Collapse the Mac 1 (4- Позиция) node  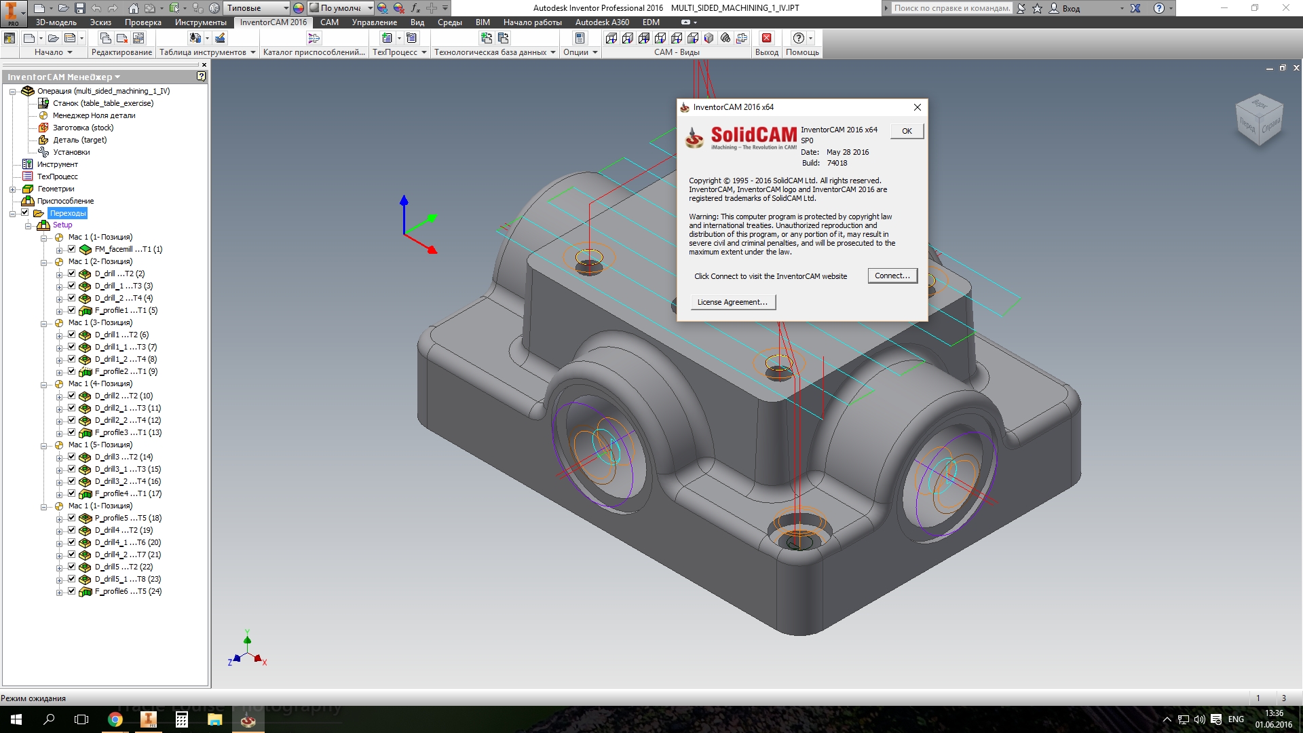click(x=43, y=384)
